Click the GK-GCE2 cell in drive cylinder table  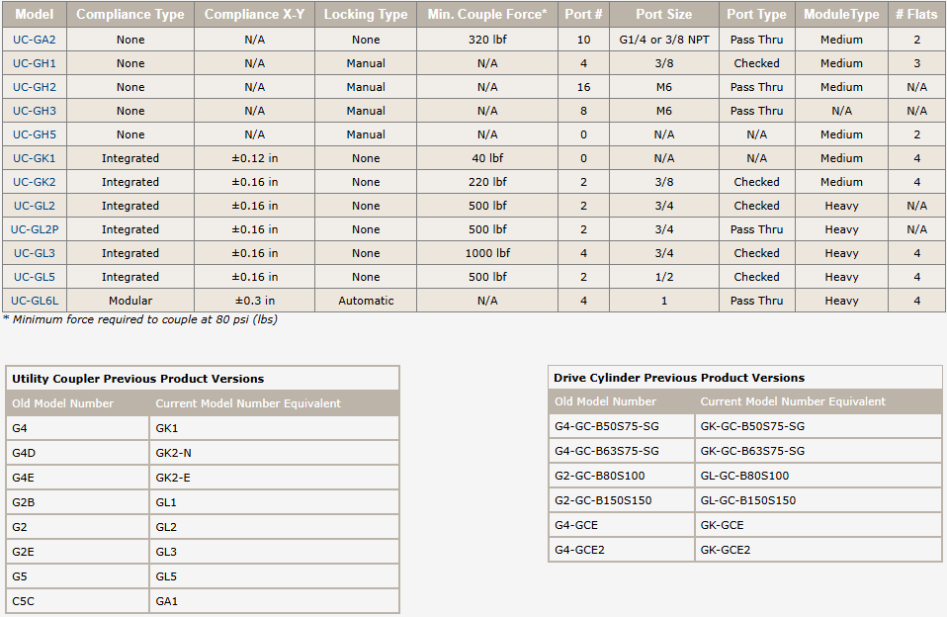818,550
